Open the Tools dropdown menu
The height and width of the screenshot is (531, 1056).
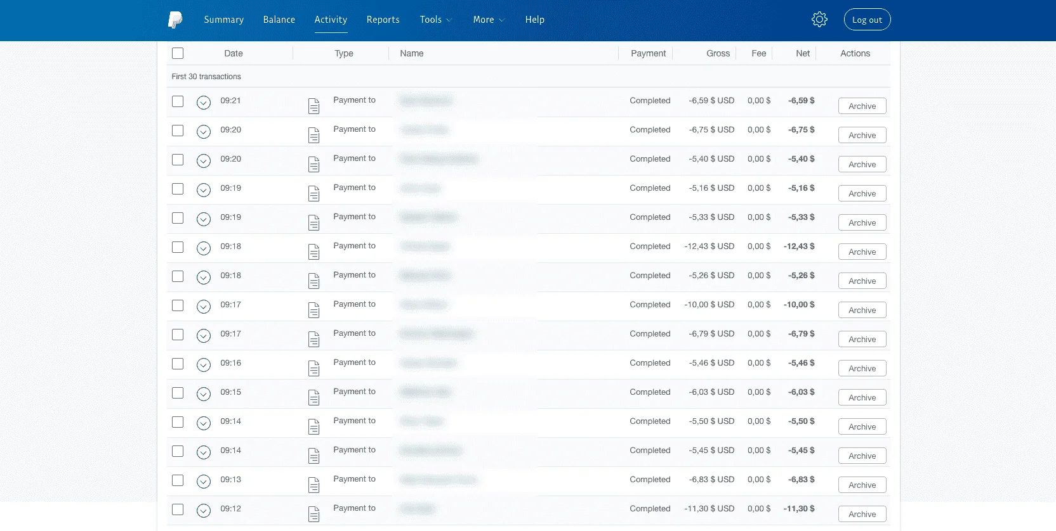pos(435,20)
